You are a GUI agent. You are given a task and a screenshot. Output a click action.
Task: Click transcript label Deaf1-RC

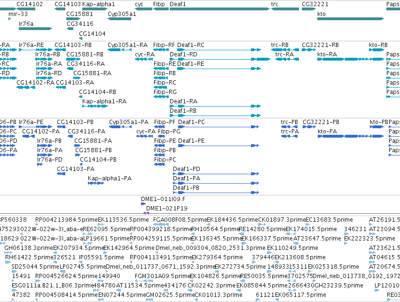(x=190, y=45)
